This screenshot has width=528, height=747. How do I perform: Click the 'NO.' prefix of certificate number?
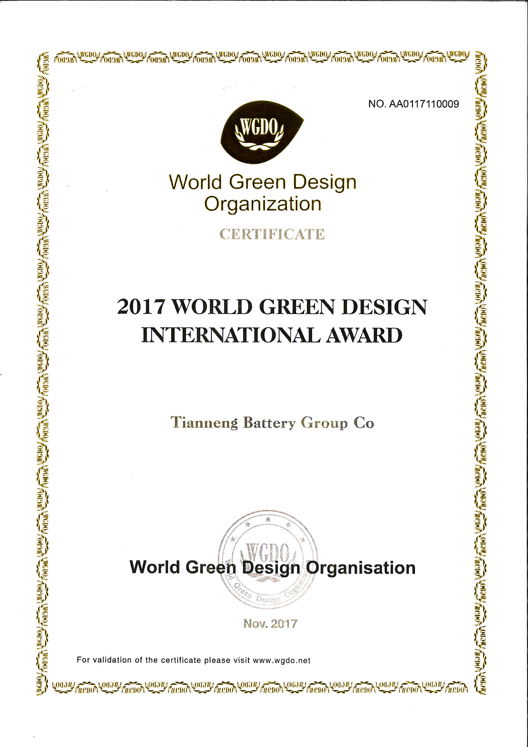pyautogui.click(x=377, y=104)
